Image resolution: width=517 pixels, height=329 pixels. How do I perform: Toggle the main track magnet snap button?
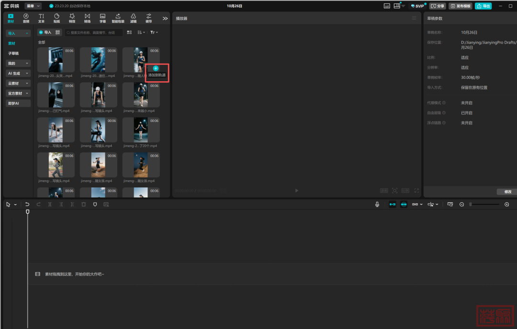(x=393, y=204)
